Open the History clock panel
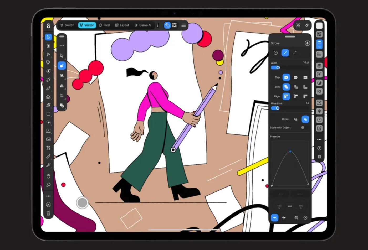 click(319, 120)
